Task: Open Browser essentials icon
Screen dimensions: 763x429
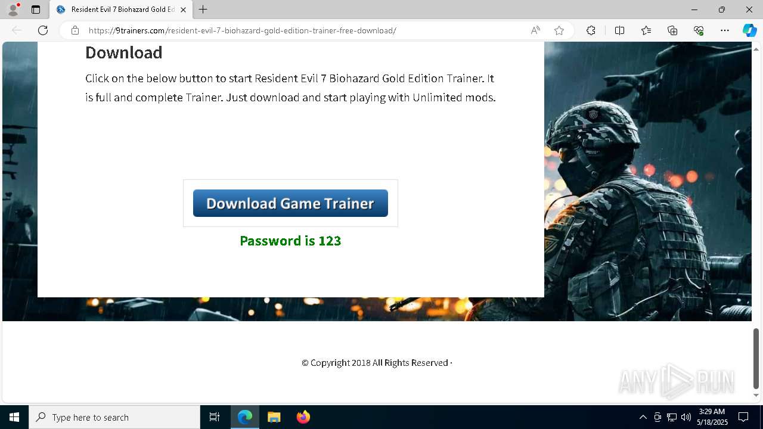Action: [x=699, y=30]
